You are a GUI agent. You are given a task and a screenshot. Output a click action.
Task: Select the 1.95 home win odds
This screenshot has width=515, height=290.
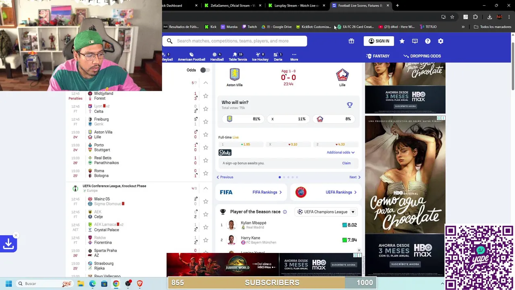coord(241,144)
